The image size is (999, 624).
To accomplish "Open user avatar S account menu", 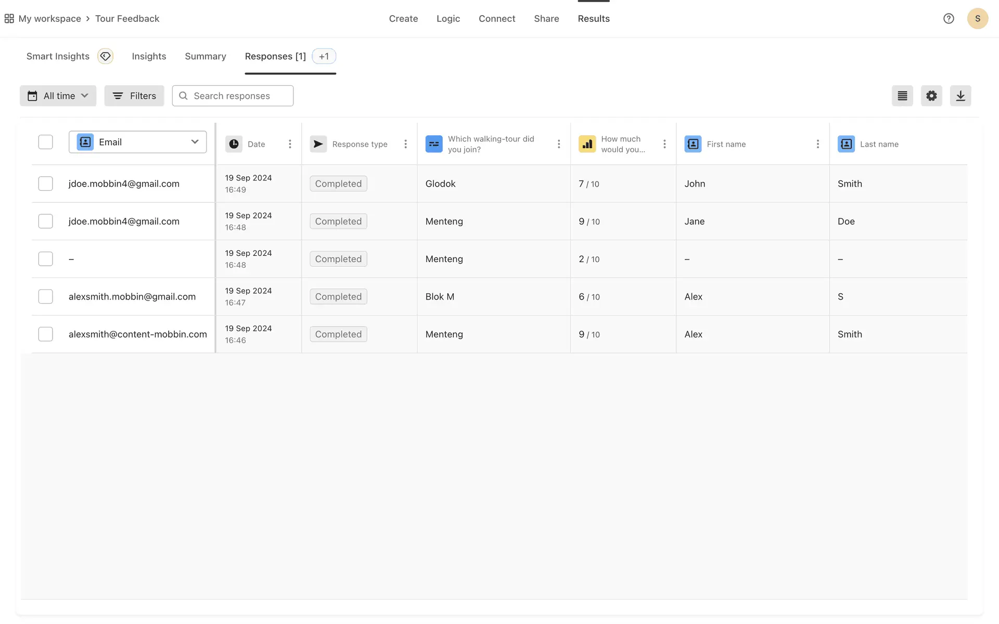I will (x=977, y=19).
